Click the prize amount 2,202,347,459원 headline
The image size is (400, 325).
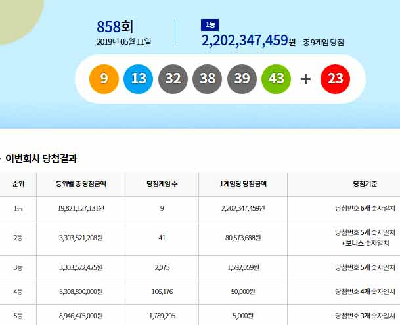pos(248,40)
